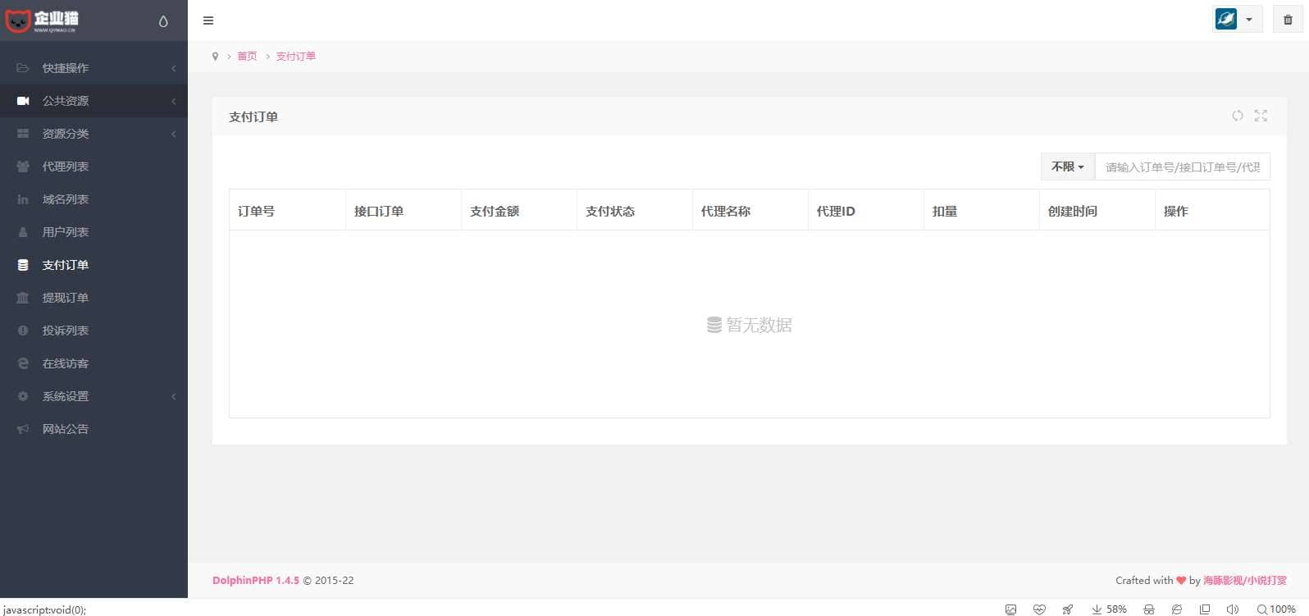Screen dimensions: 1309x616
Task: Expand the 快捷操作 sidebar menu
Action: coord(66,68)
